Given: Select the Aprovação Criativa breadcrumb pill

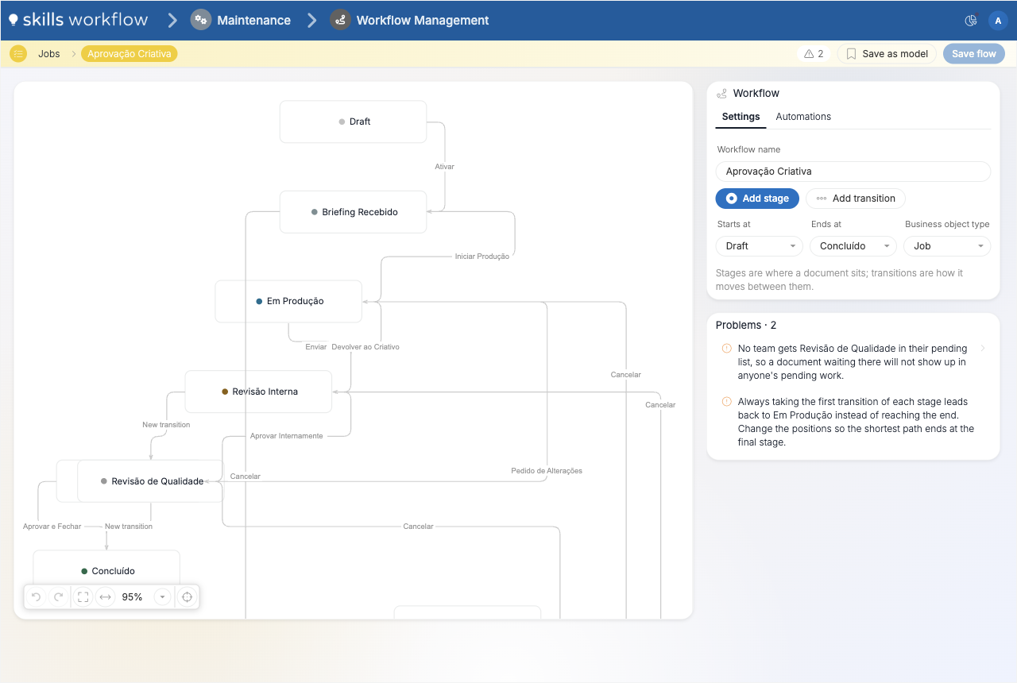Looking at the screenshot, I should coord(130,54).
